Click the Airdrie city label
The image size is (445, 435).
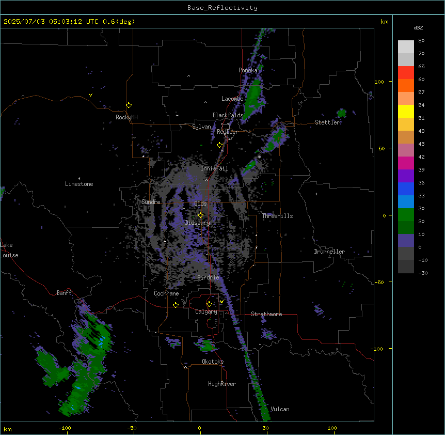tap(209, 277)
